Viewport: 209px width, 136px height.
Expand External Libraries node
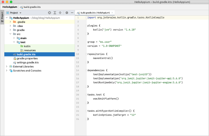pos(7,67)
